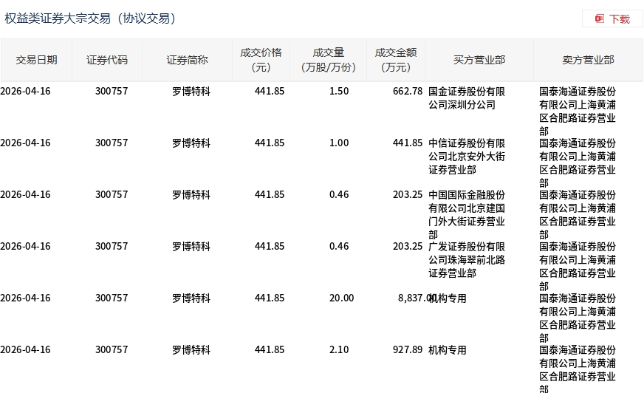Viewport: 644px width, 393px height.
Task: Click the buyer 中国国际金融股份有限公司北京建国门外大街证券营业部
Action: click(x=467, y=215)
